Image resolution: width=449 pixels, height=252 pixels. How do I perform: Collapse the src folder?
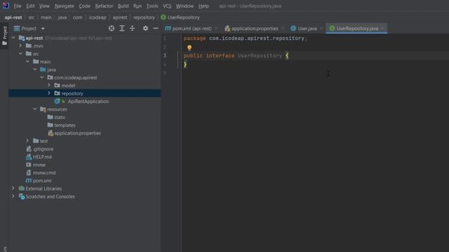coord(20,53)
